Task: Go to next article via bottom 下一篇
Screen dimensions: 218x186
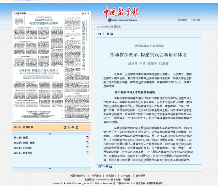Action: pos(105,167)
